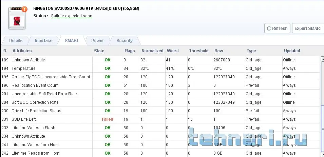Click the Flags column header

pos(130,51)
